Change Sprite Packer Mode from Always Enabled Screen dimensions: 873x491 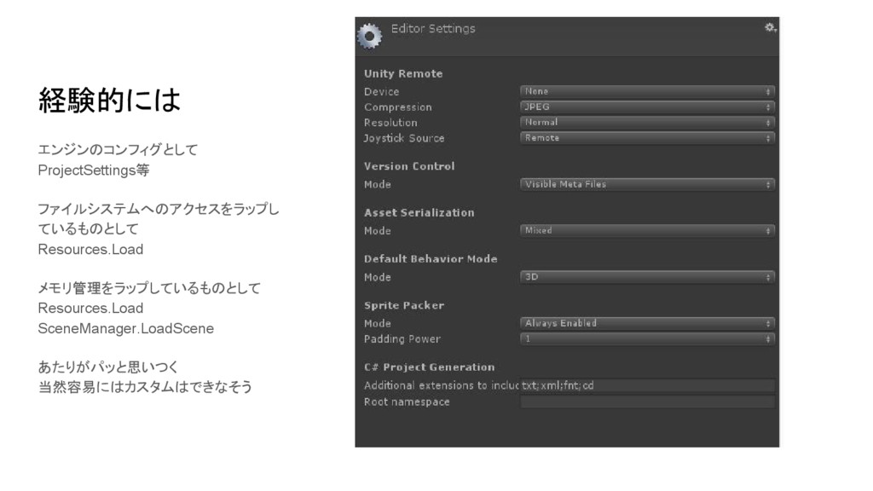coord(646,323)
